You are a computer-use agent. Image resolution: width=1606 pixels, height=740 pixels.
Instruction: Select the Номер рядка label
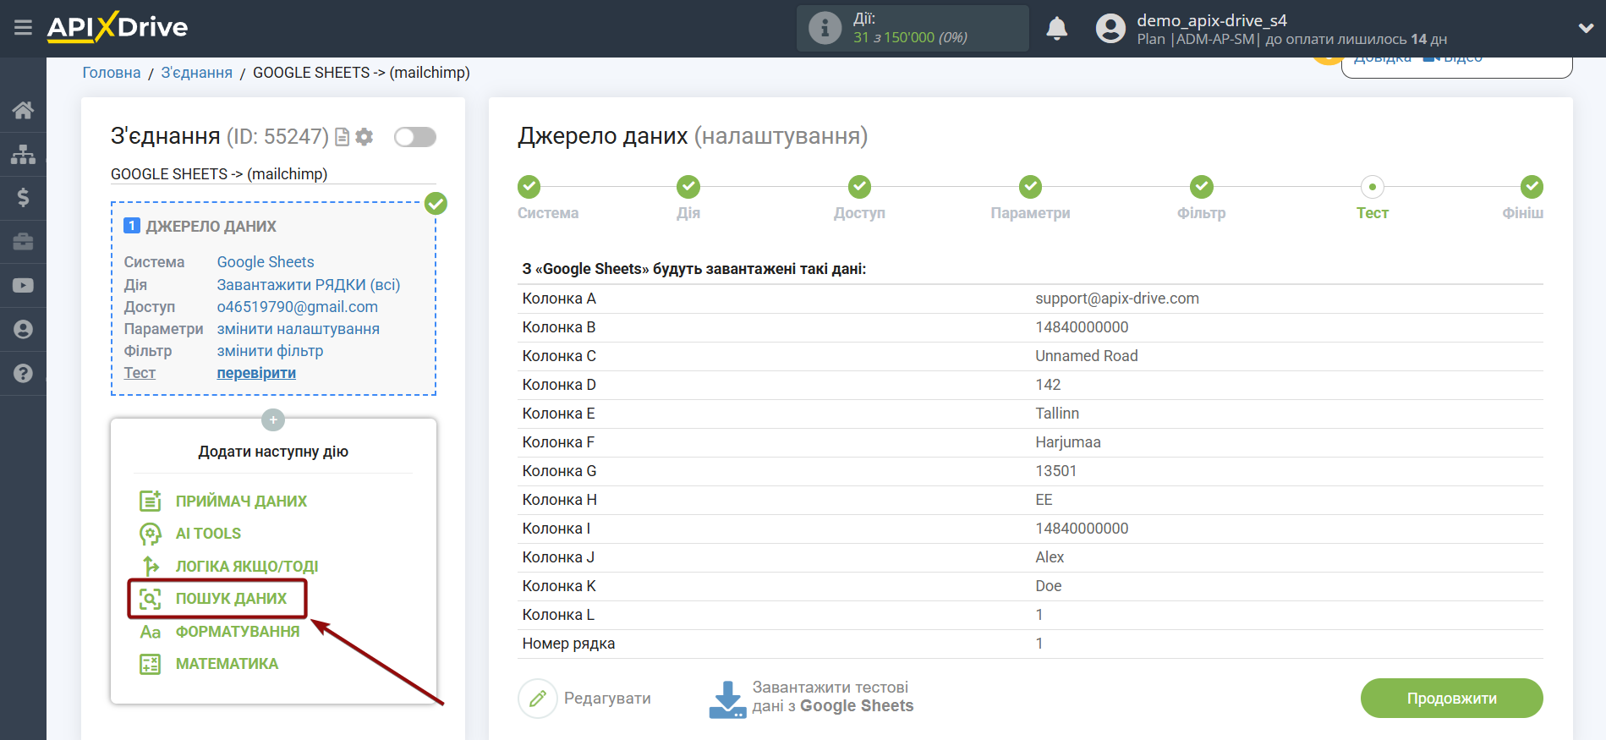coord(568,644)
